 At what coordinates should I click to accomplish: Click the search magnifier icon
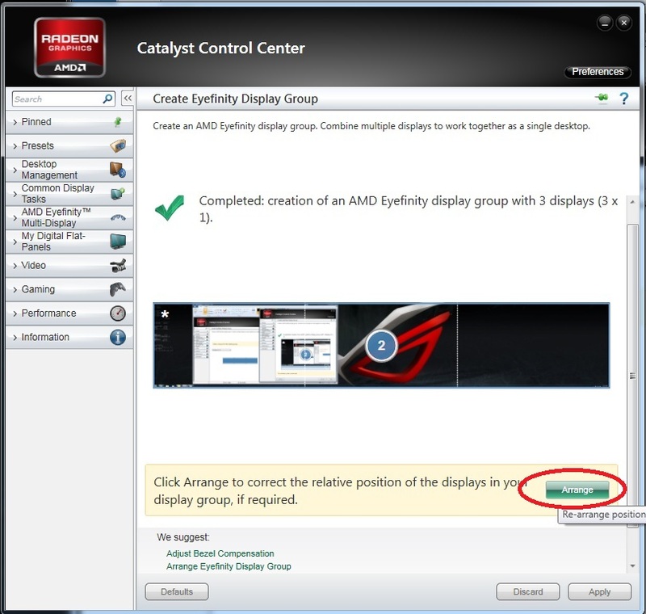point(107,99)
